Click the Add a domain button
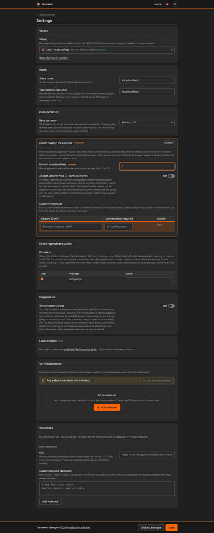Image resolution: width=214 pixels, height=533 pixels. [x=107, y=407]
